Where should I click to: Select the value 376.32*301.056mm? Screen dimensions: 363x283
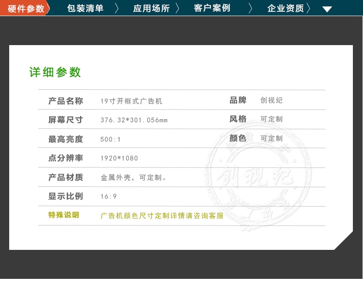pos(134,120)
